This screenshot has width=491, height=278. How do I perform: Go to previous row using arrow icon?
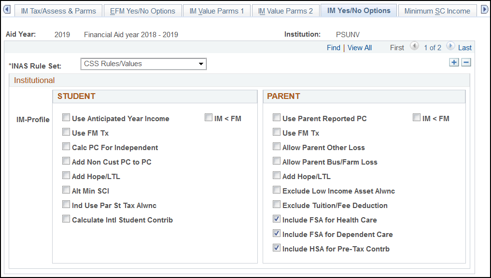point(414,46)
